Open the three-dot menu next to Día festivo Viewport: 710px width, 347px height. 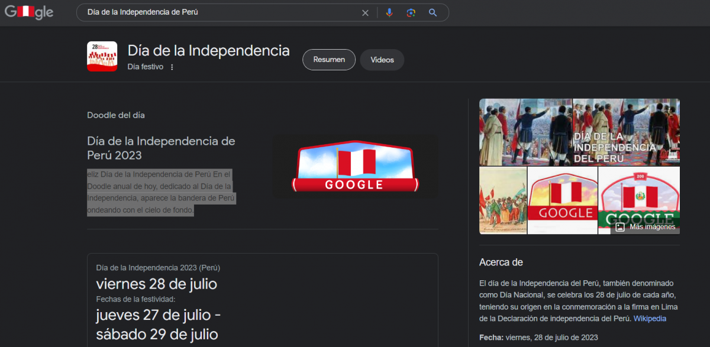pos(172,67)
